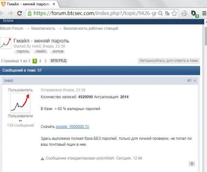Image resolution: width=207 pixels, height=172 pixels.
Task: Click the page vertical scrollbar thumb
Action: click(206, 36)
